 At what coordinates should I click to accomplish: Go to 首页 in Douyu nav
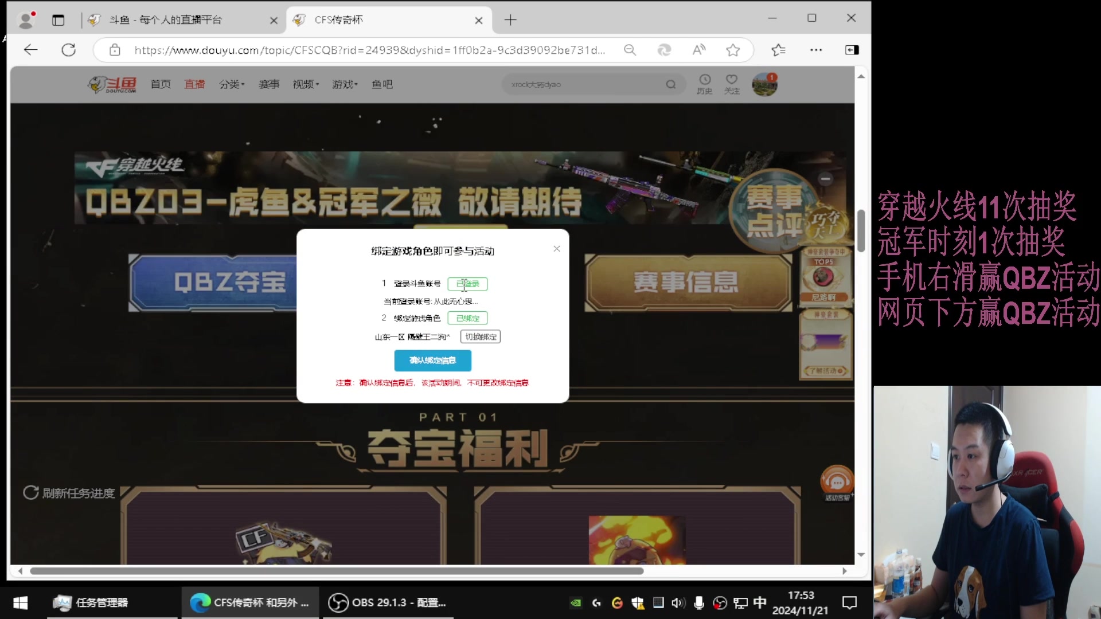161,84
